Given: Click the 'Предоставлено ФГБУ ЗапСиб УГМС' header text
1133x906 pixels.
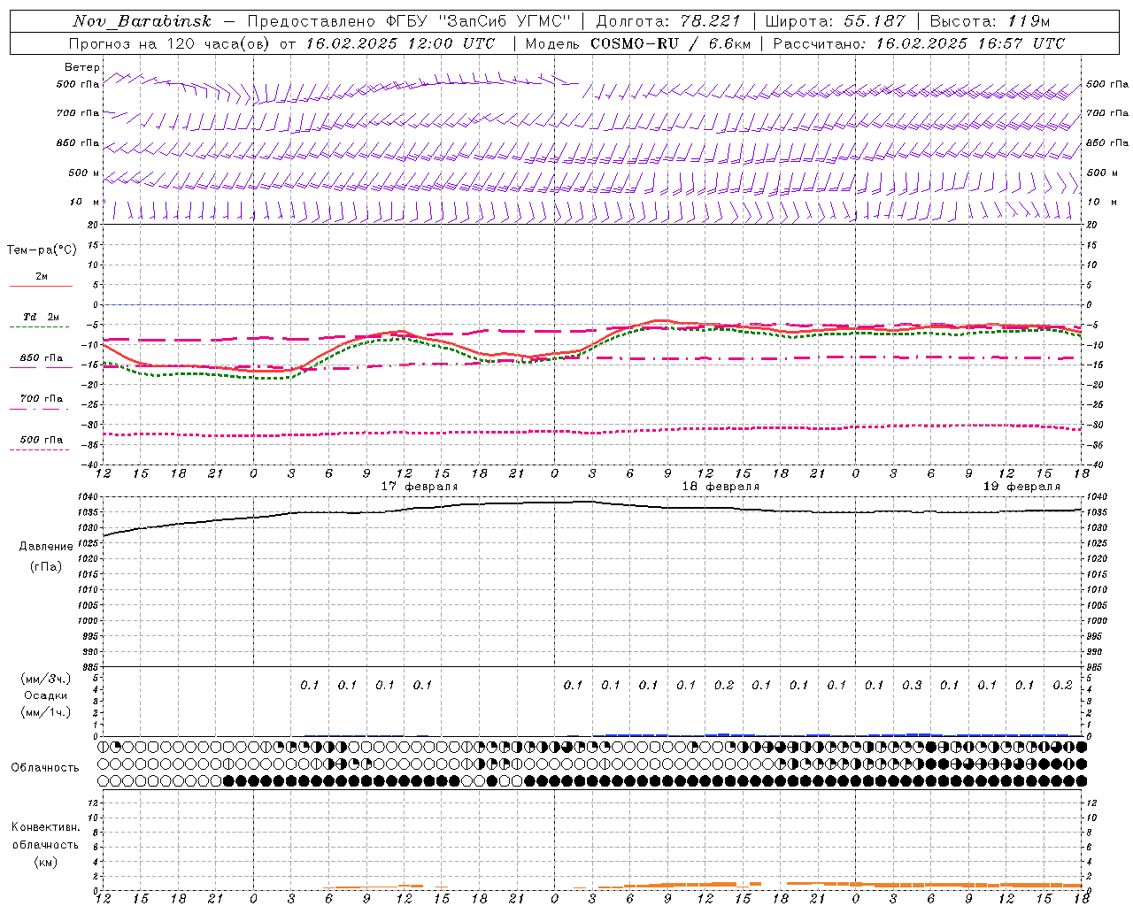Looking at the screenshot, I should 409,21.
